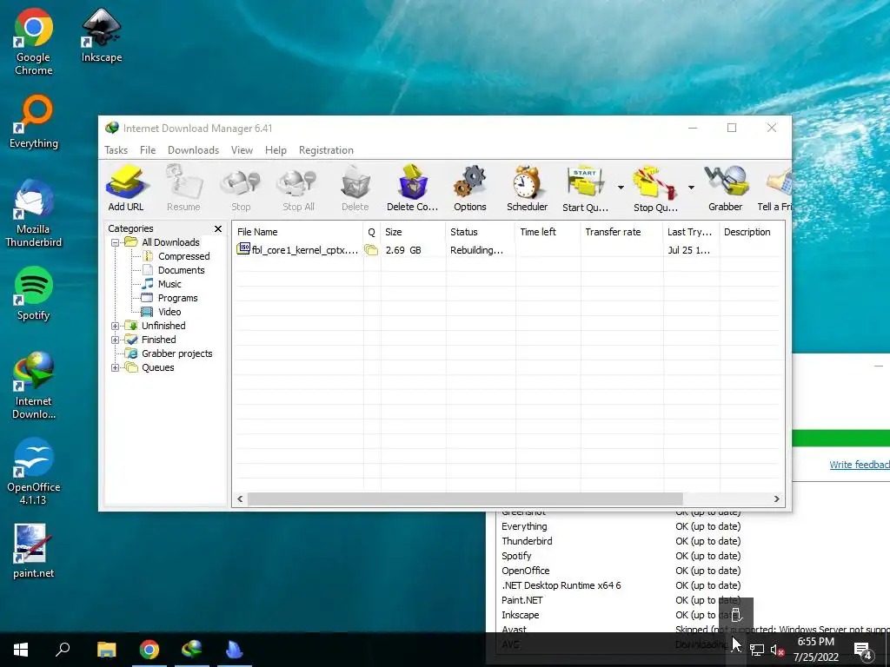The image size is (890, 667).
Task: Select the Programs category
Action: pyautogui.click(x=177, y=298)
